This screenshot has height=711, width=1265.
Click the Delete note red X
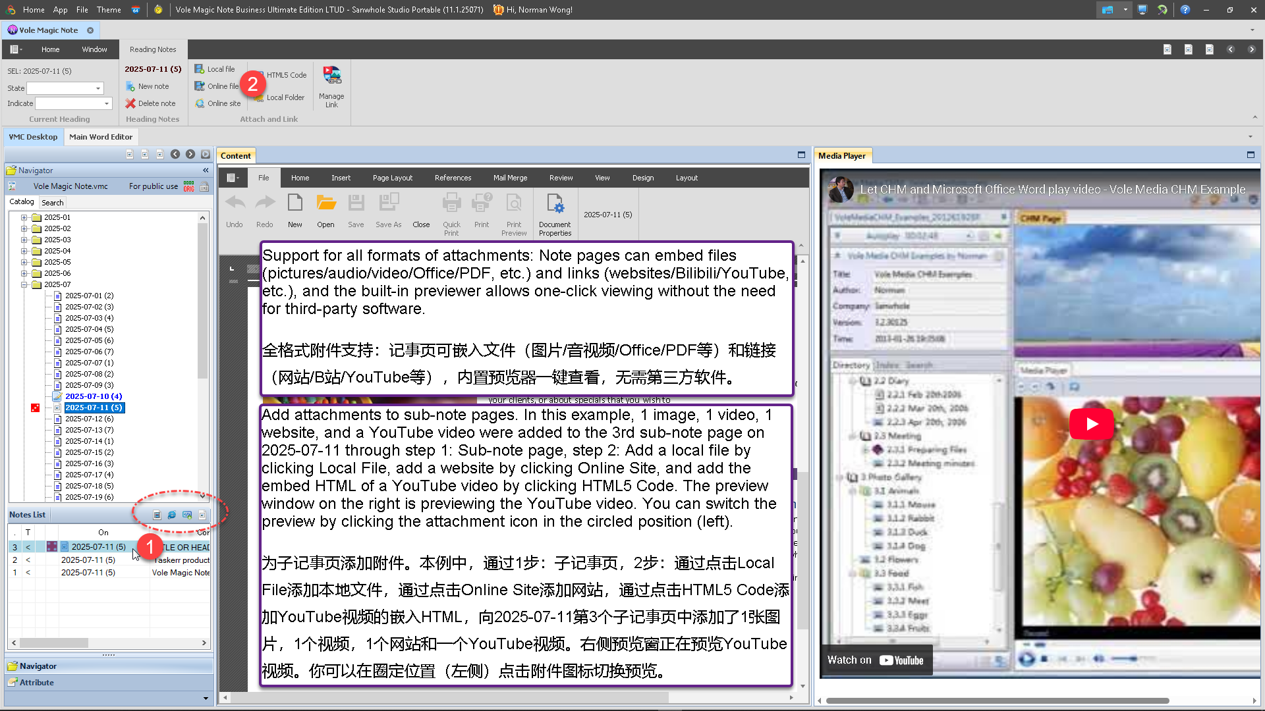coord(130,103)
